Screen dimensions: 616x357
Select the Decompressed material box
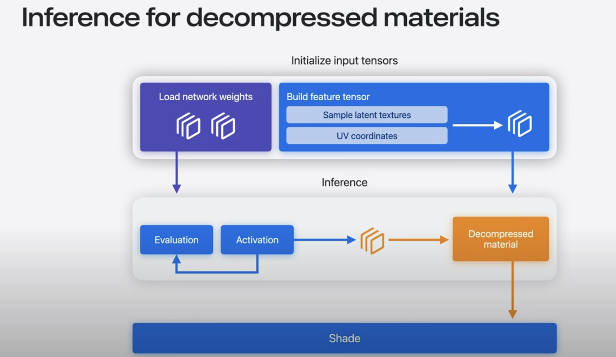coord(501,239)
